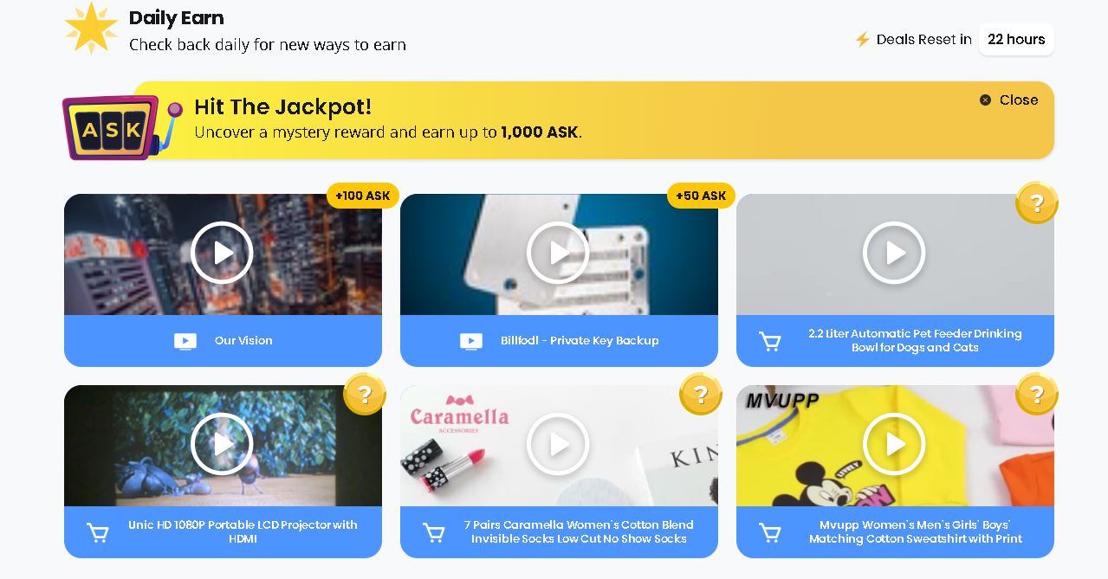Image resolution: width=1108 pixels, height=579 pixels.
Task: Click mystery coin on Pet Feeder card
Action: click(1036, 203)
